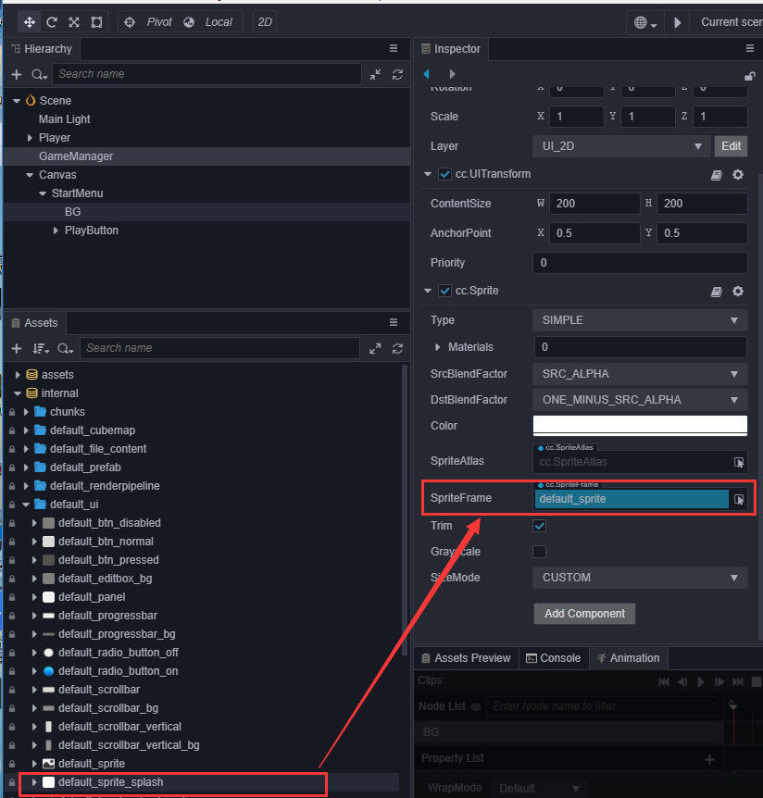Image resolution: width=763 pixels, height=798 pixels.
Task: Open Assets sort options
Action: 41,348
